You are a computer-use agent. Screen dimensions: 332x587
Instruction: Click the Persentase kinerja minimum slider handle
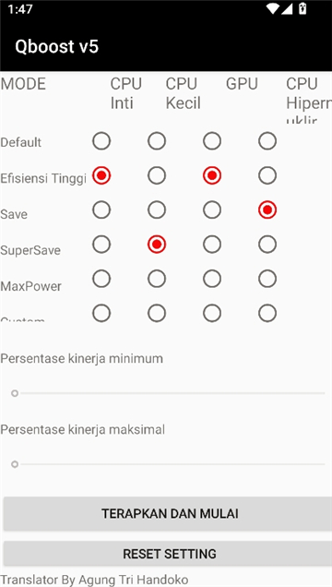pos(15,393)
